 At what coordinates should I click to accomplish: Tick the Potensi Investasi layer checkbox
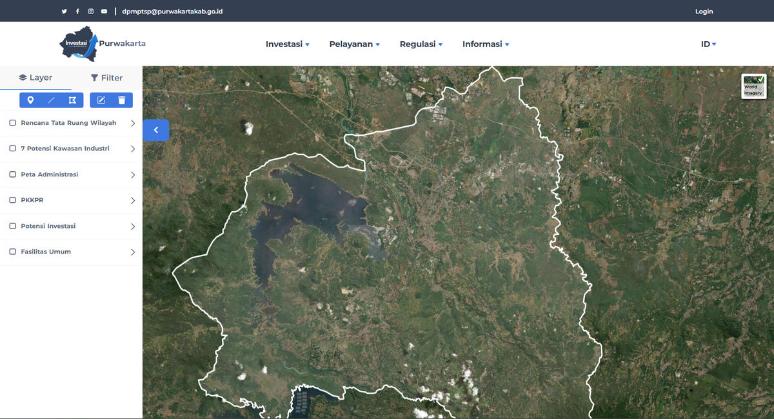click(12, 226)
